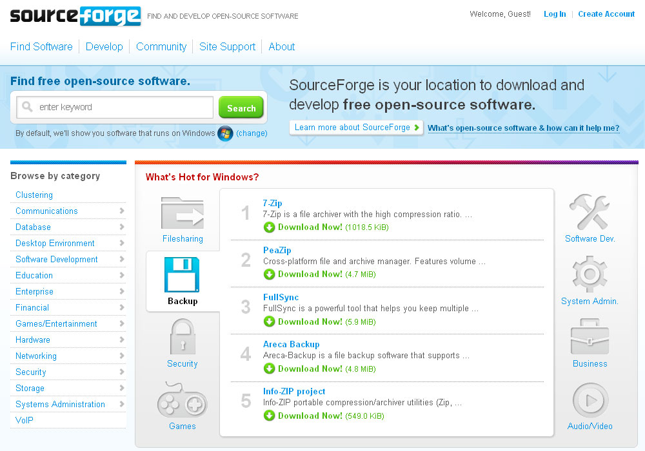Open the Filesharing folder icon category
The image size is (645, 451).
(x=183, y=213)
